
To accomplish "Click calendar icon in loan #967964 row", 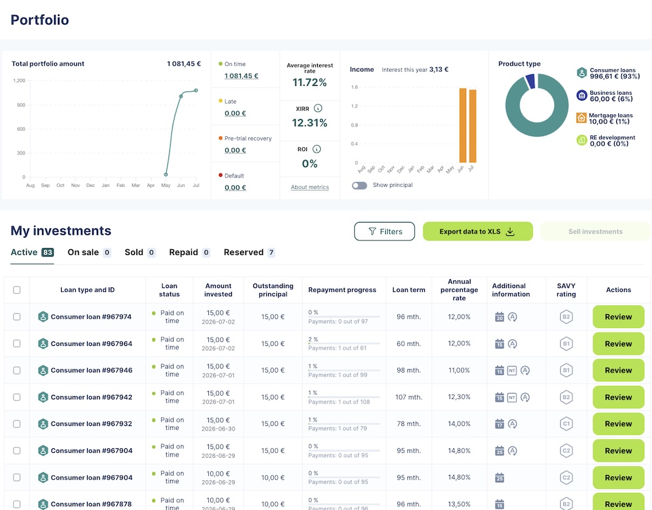I will pos(499,344).
